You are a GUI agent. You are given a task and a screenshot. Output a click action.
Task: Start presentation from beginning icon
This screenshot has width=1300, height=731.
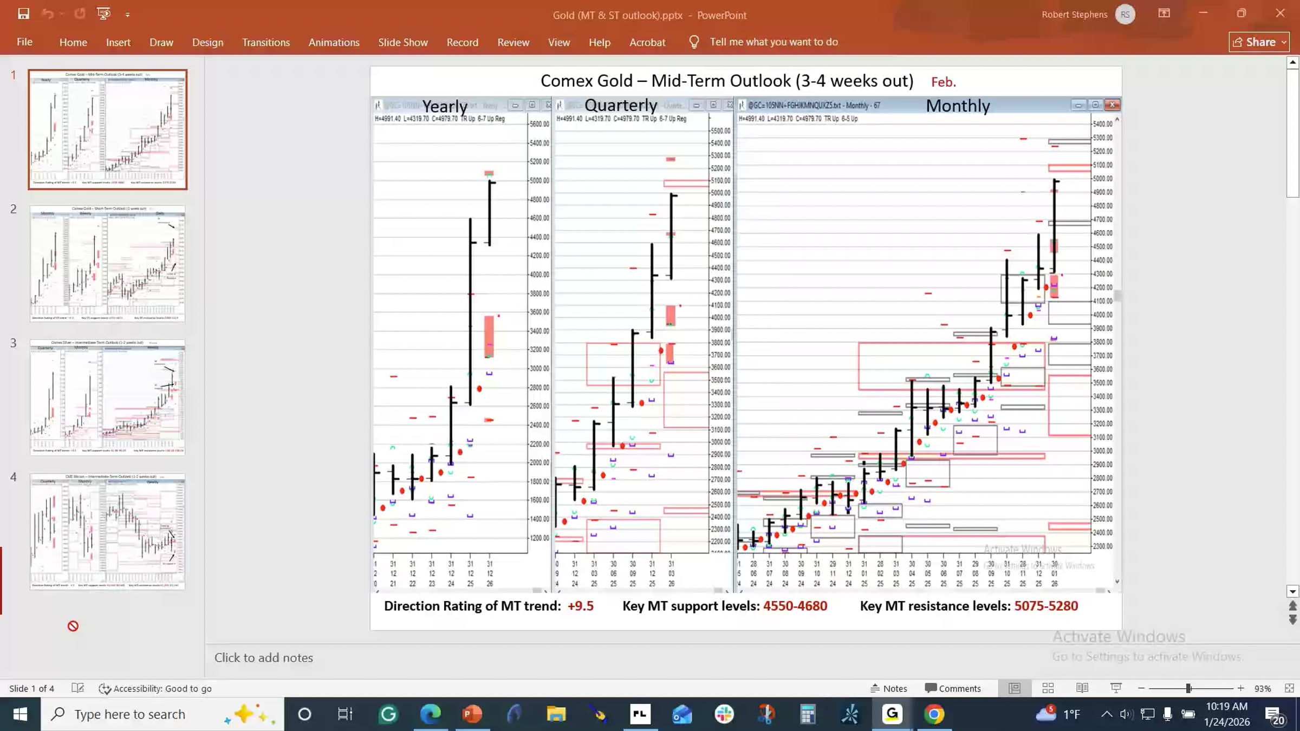coord(103,14)
